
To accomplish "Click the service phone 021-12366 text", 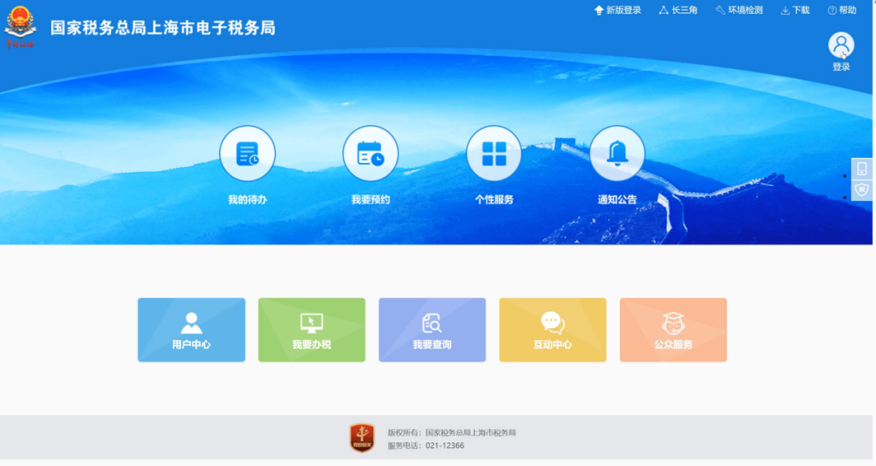I will [x=444, y=446].
